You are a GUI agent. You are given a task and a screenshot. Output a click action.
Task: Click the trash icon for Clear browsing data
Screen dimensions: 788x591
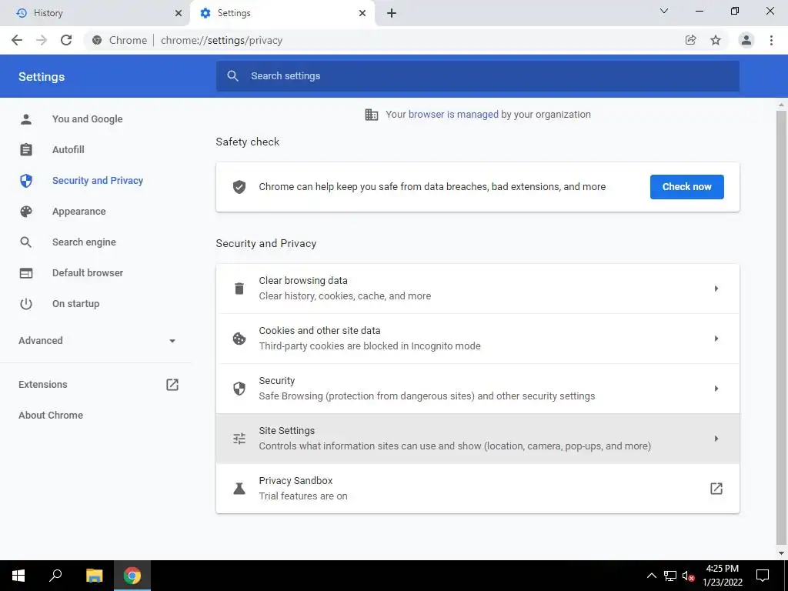click(239, 289)
